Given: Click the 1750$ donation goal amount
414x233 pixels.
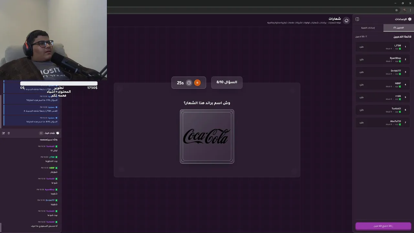Looking at the screenshot, I should (x=92, y=88).
